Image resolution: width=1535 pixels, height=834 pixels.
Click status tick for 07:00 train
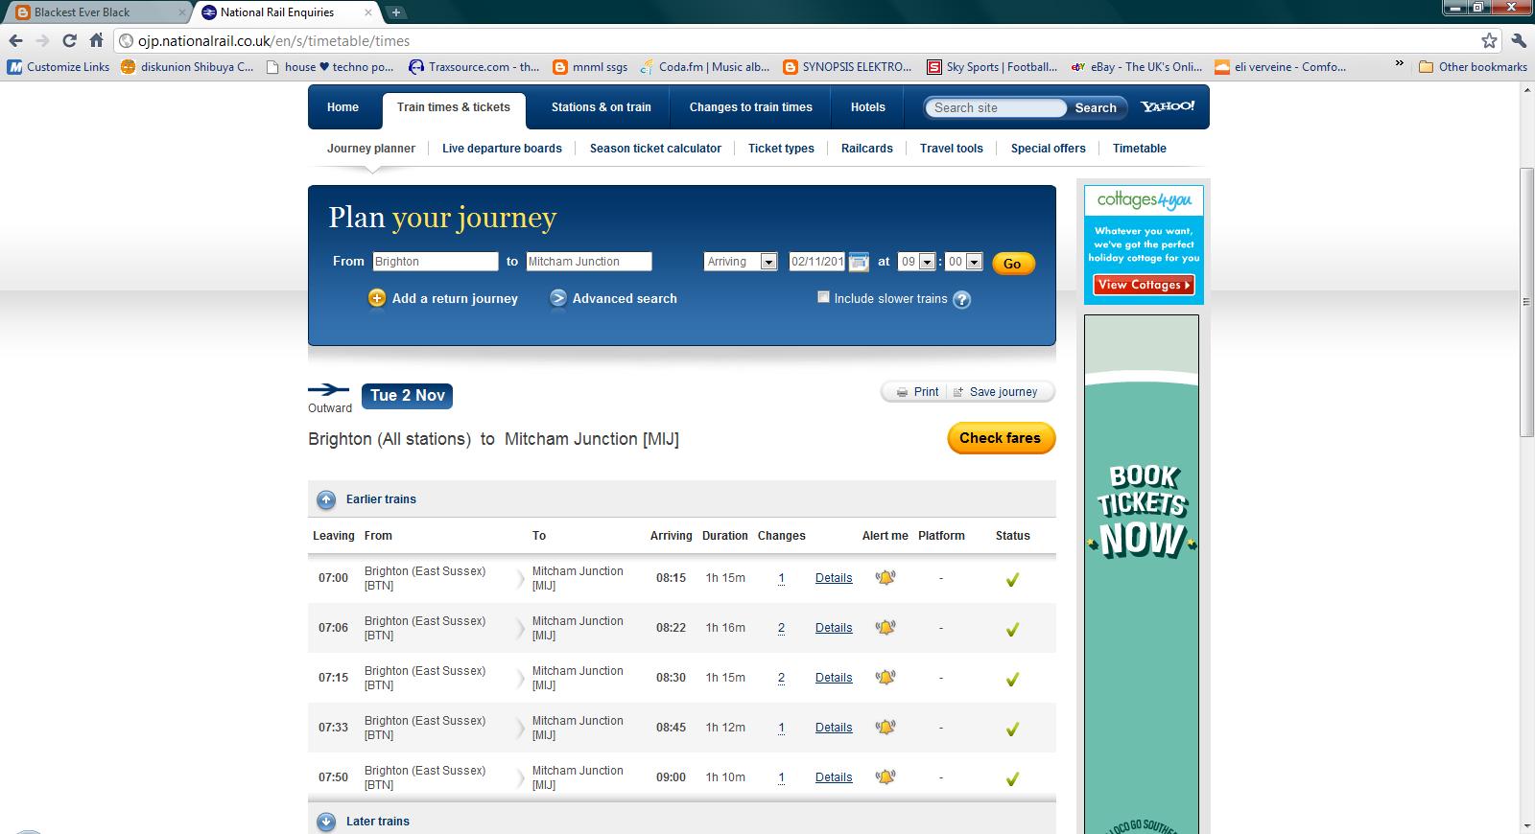(1012, 579)
